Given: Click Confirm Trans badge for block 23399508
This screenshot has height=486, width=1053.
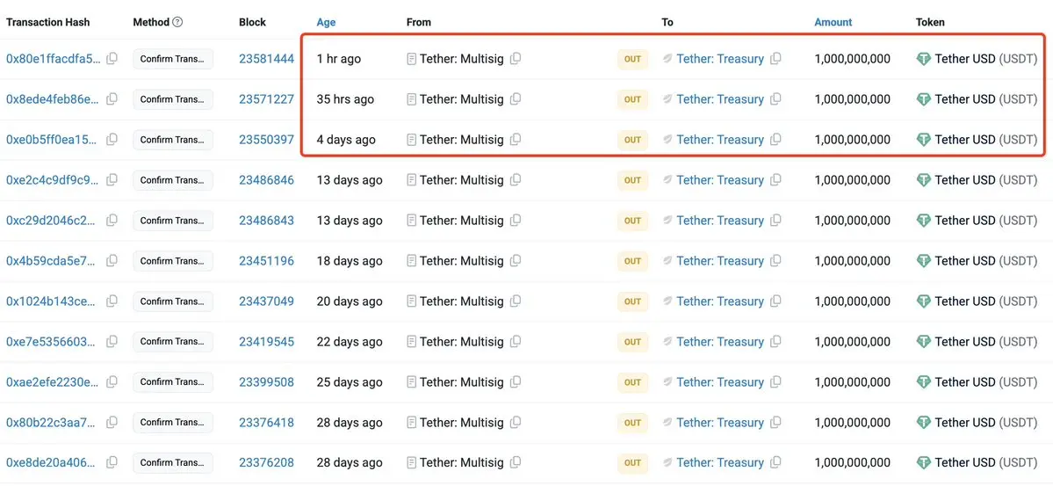Looking at the screenshot, I should 172,382.
